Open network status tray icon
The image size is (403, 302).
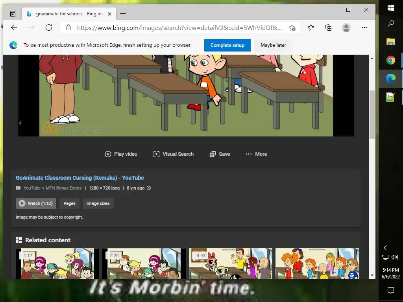[385, 257]
